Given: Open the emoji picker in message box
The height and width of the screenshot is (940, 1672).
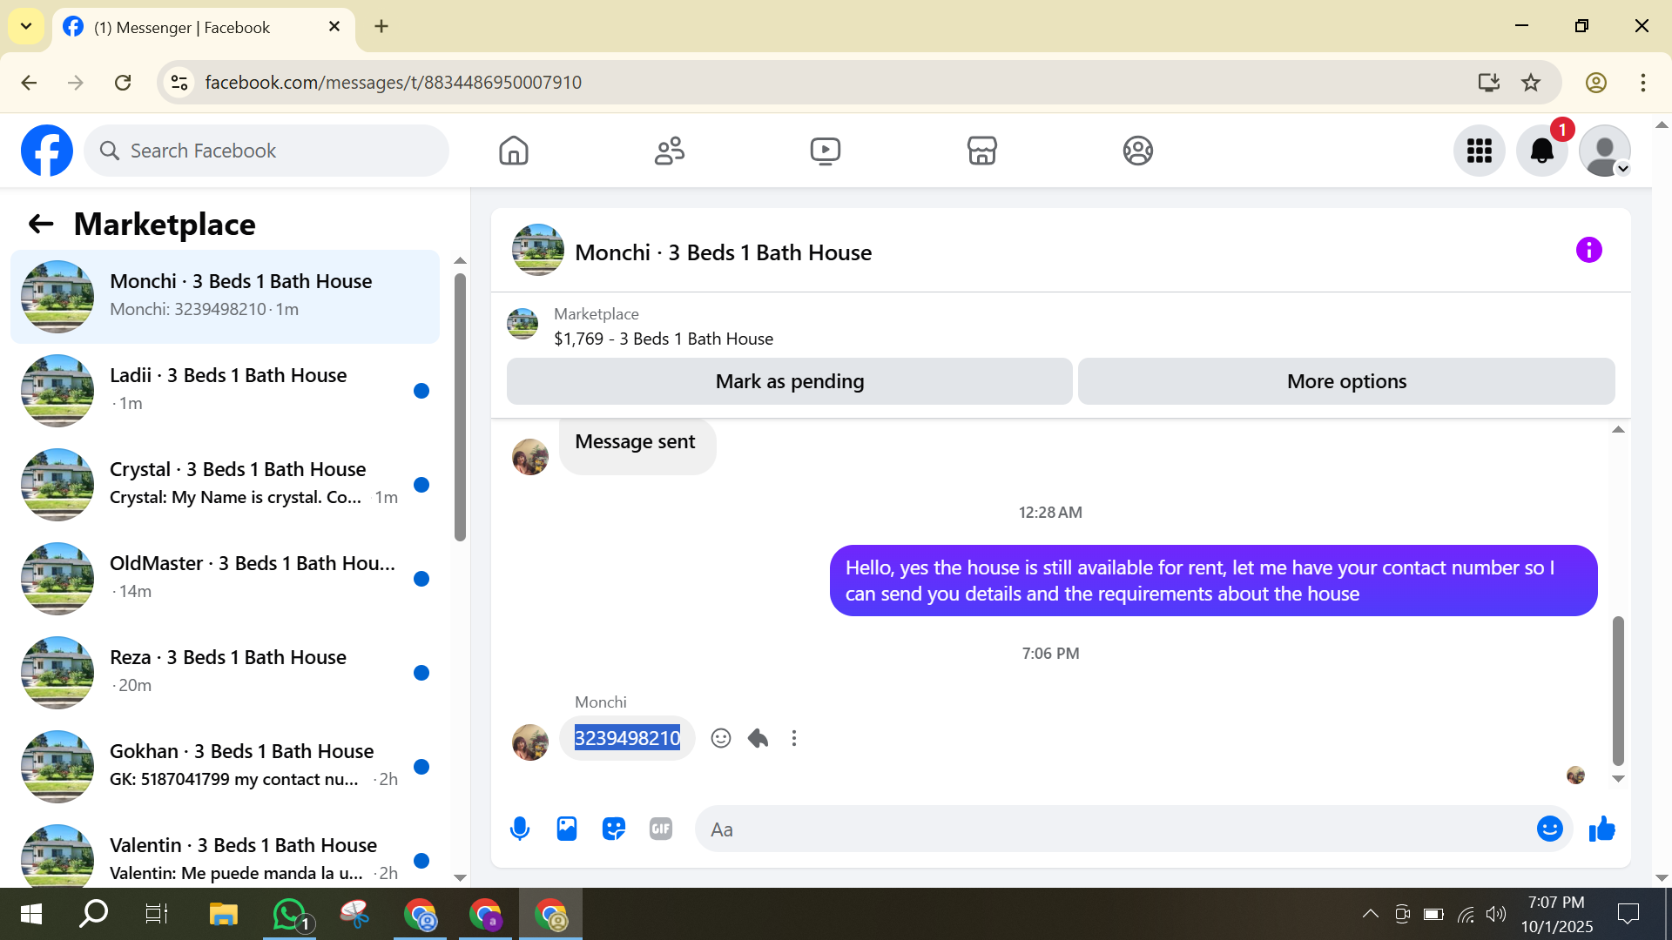Looking at the screenshot, I should (1550, 829).
